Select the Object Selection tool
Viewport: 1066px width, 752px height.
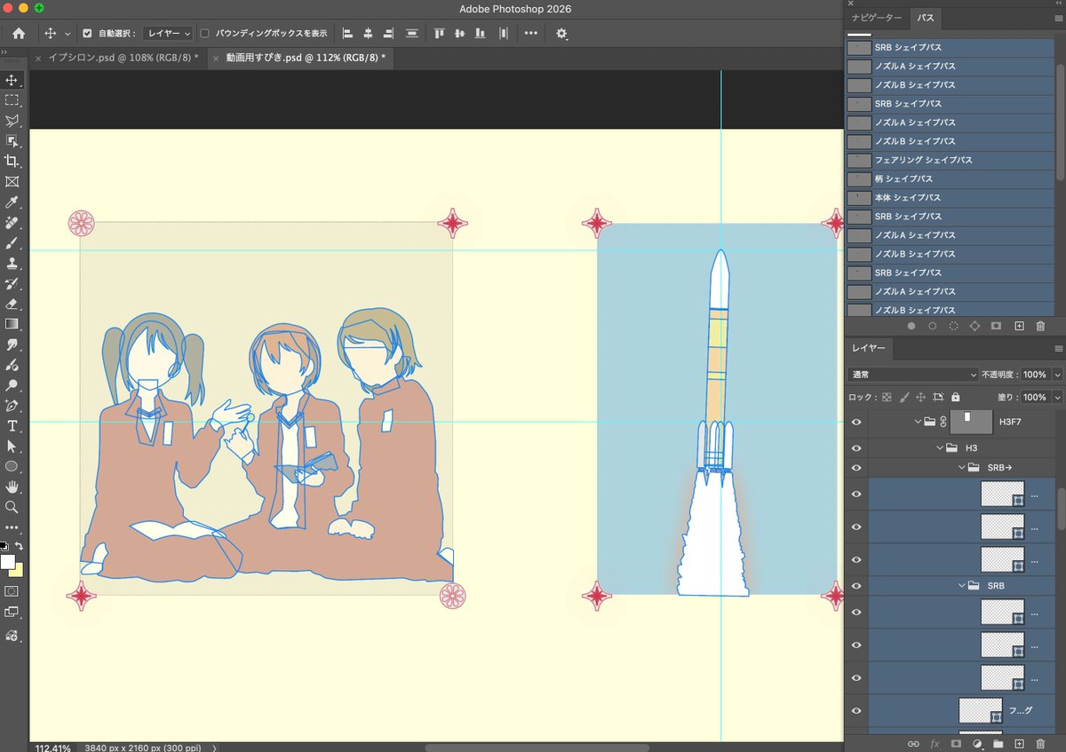[12, 141]
